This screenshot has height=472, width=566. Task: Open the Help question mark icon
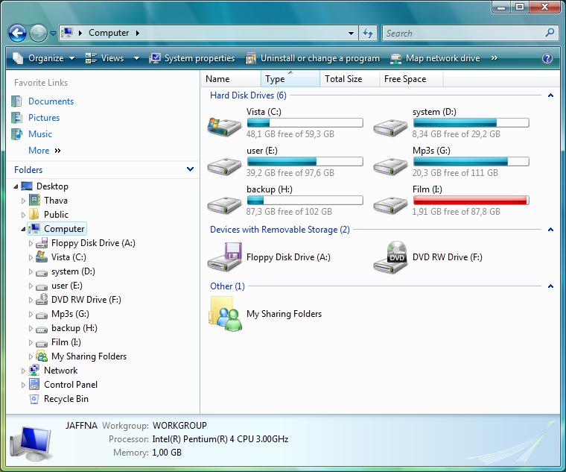(x=547, y=58)
